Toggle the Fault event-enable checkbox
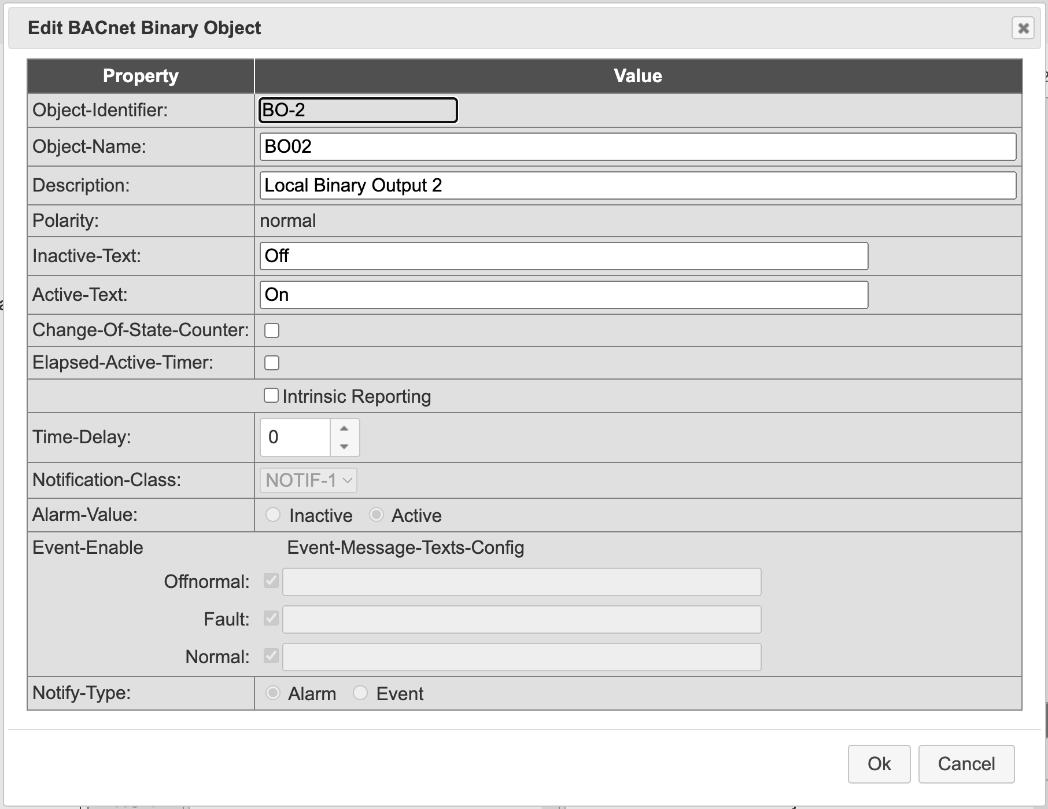The height and width of the screenshot is (809, 1048). tap(271, 618)
